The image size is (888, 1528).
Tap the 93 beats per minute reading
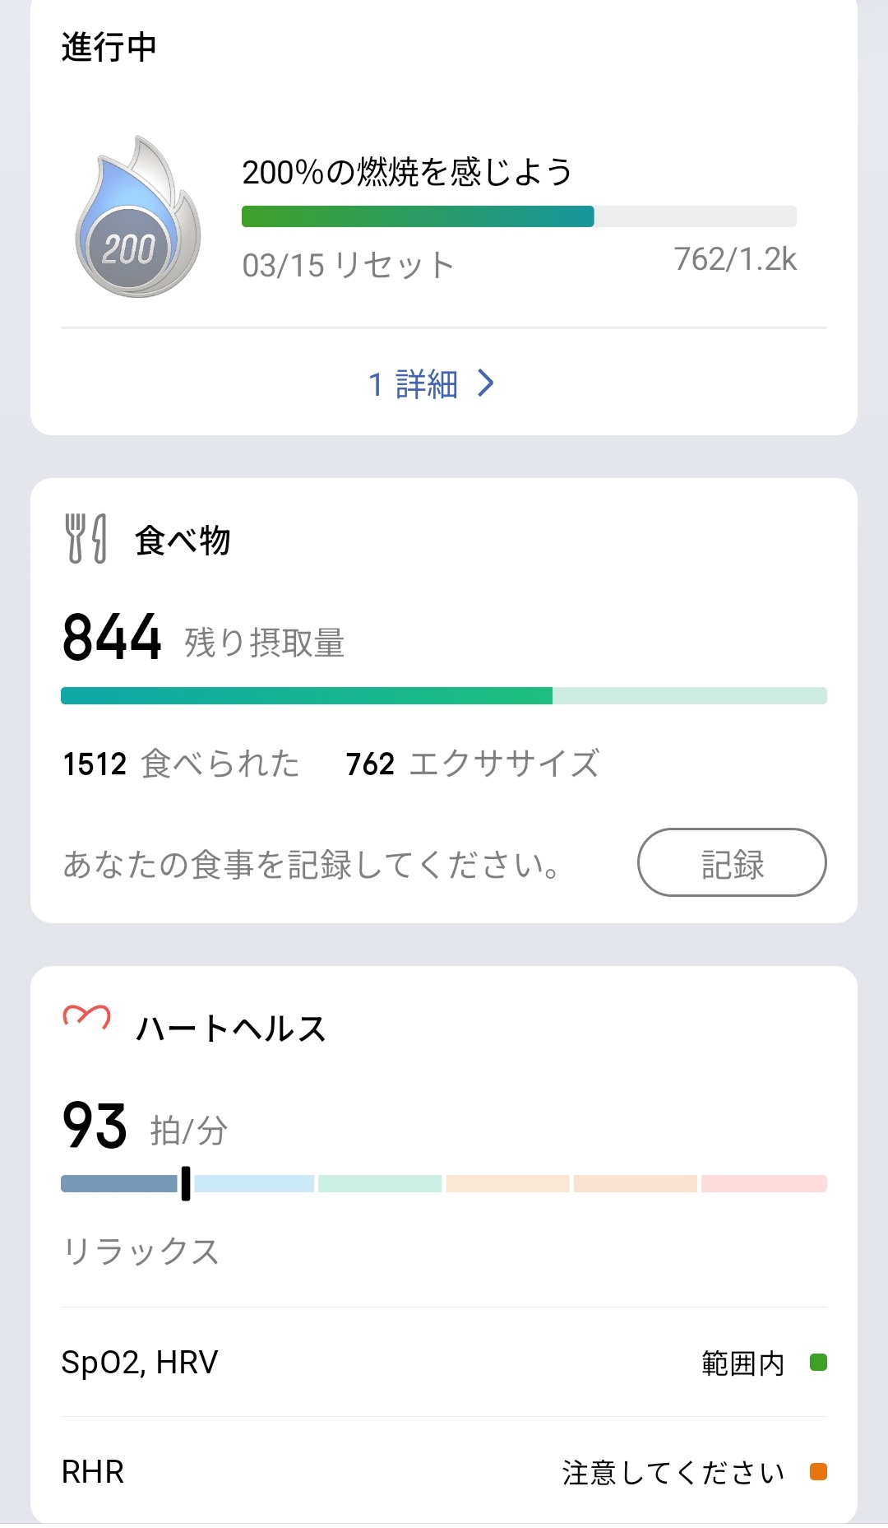coord(95,1126)
